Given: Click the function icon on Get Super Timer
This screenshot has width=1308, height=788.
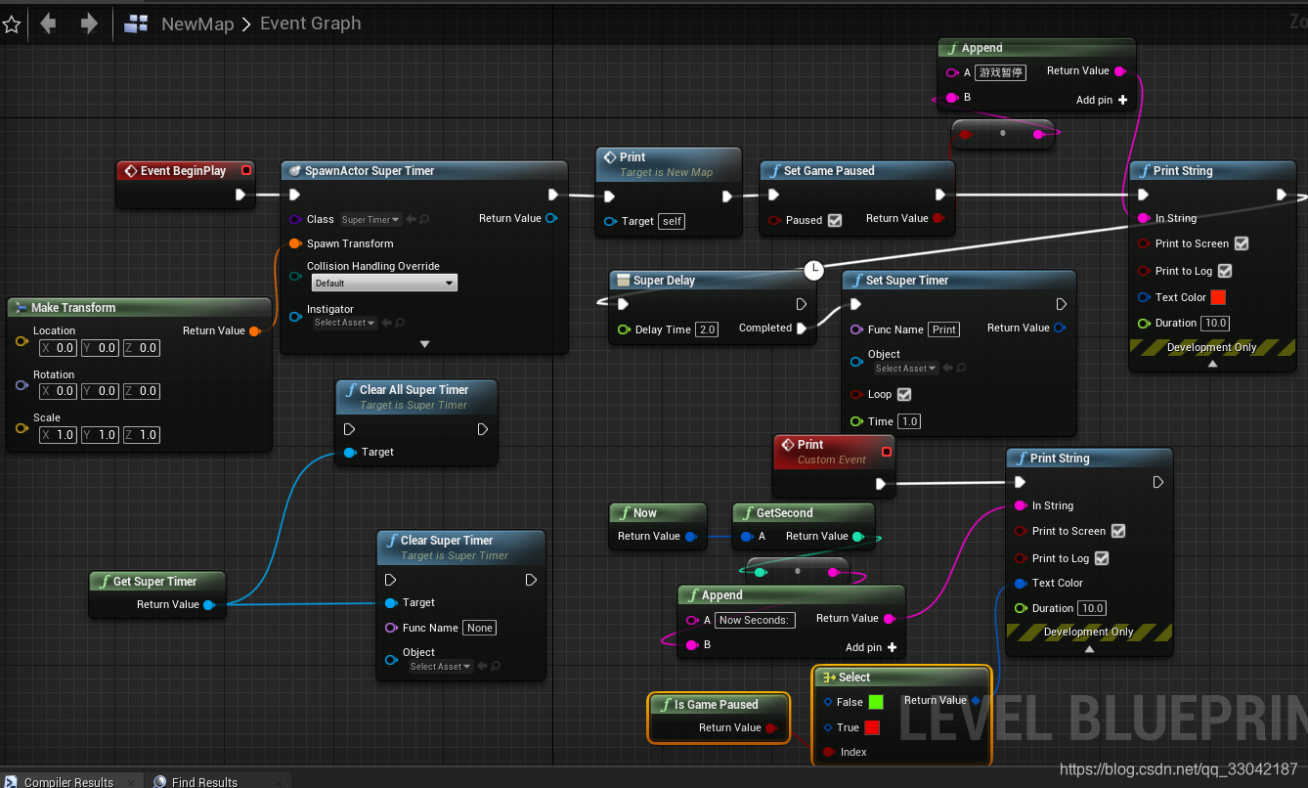Looking at the screenshot, I should [x=105, y=581].
